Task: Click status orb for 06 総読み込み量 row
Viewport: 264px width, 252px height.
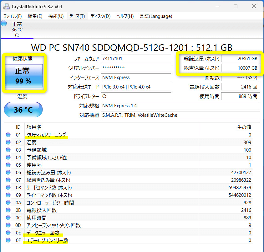Action: [8, 172]
